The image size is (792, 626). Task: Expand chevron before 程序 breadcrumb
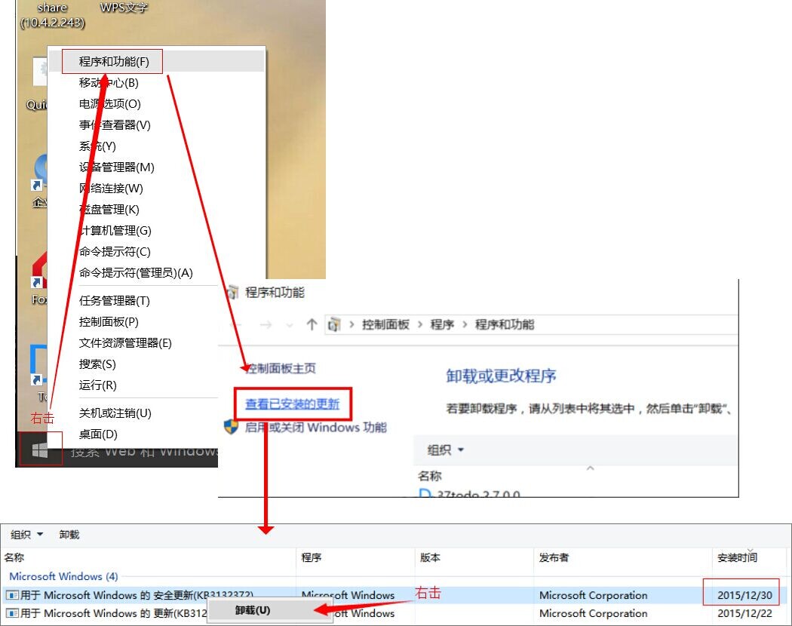click(x=419, y=324)
